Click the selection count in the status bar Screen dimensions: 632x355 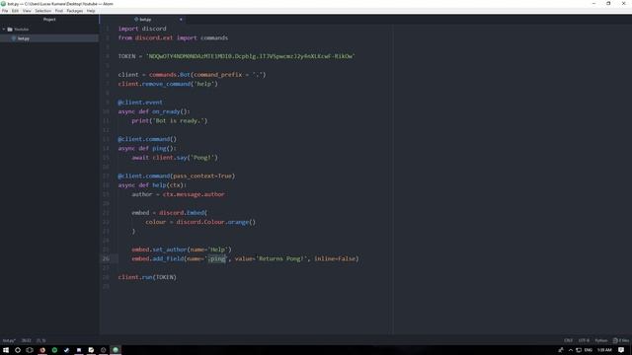coord(41,340)
